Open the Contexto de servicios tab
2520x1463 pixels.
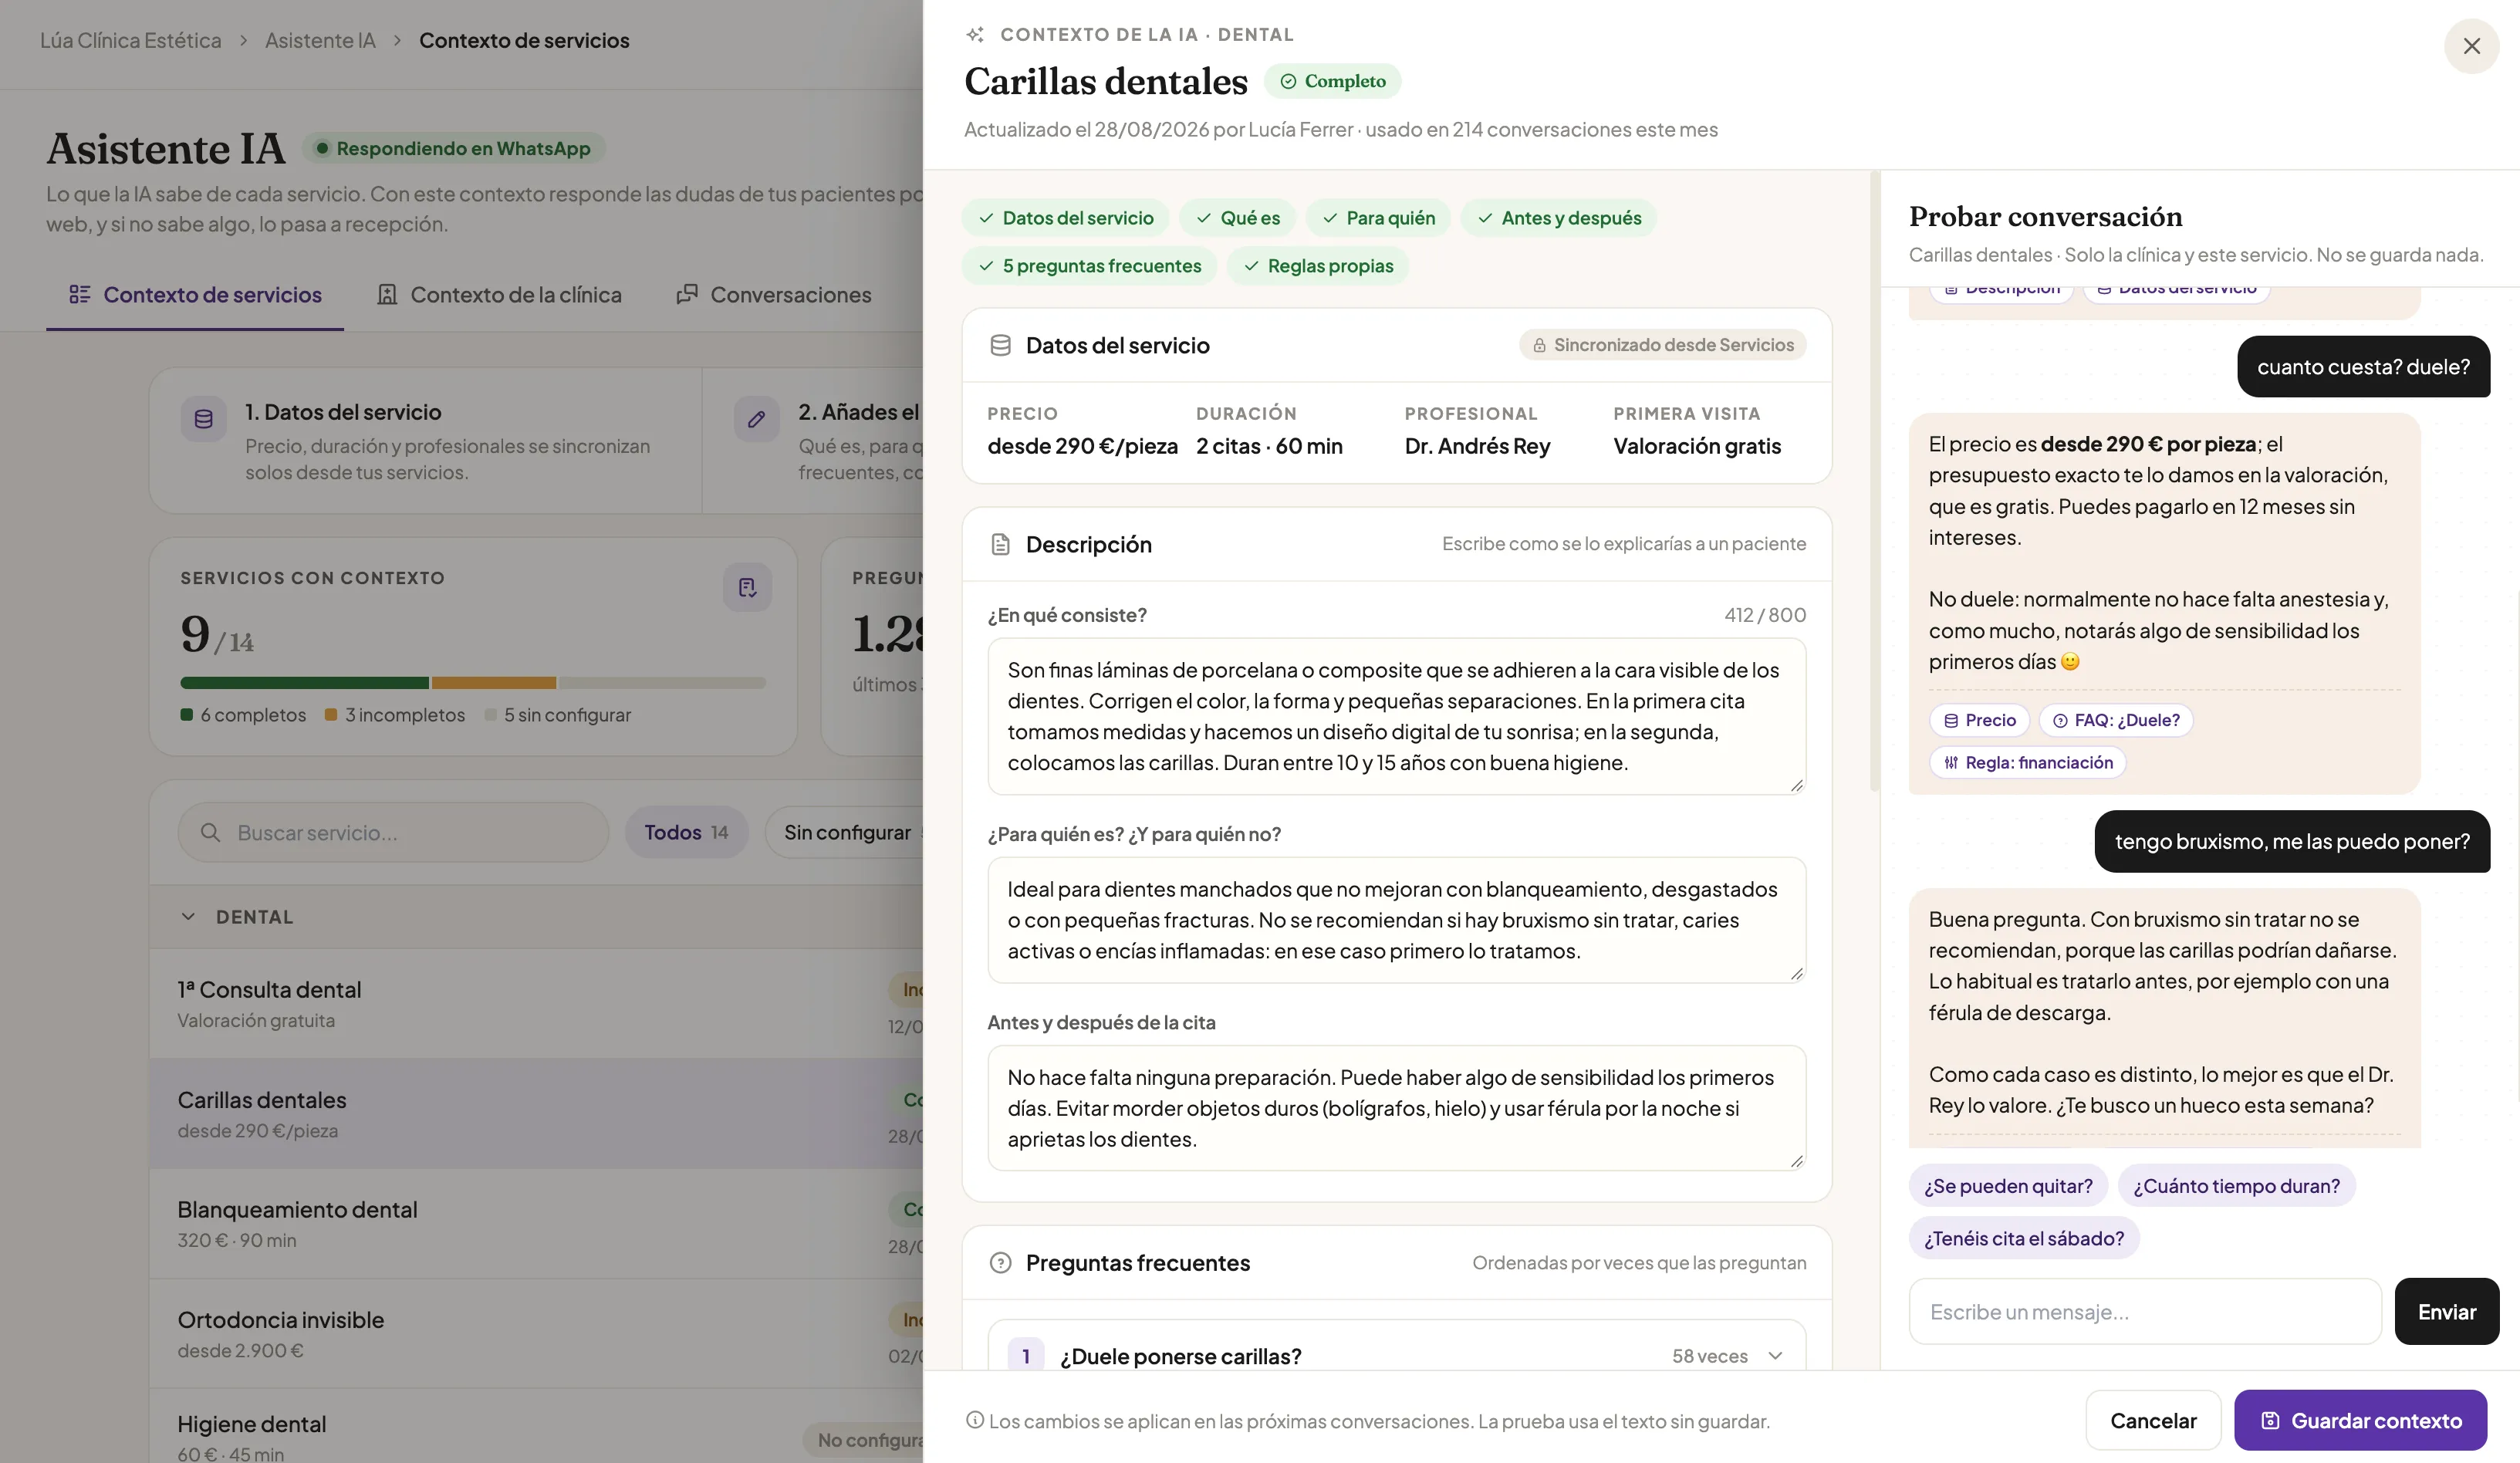(195, 295)
